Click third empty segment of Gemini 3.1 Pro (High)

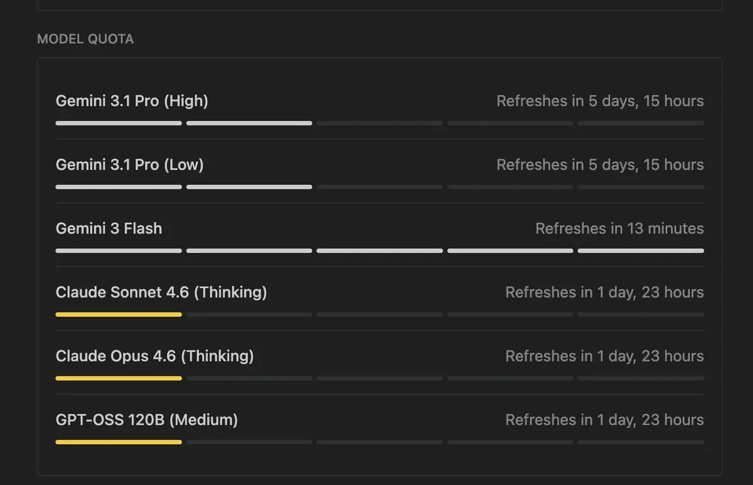coord(380,124)
